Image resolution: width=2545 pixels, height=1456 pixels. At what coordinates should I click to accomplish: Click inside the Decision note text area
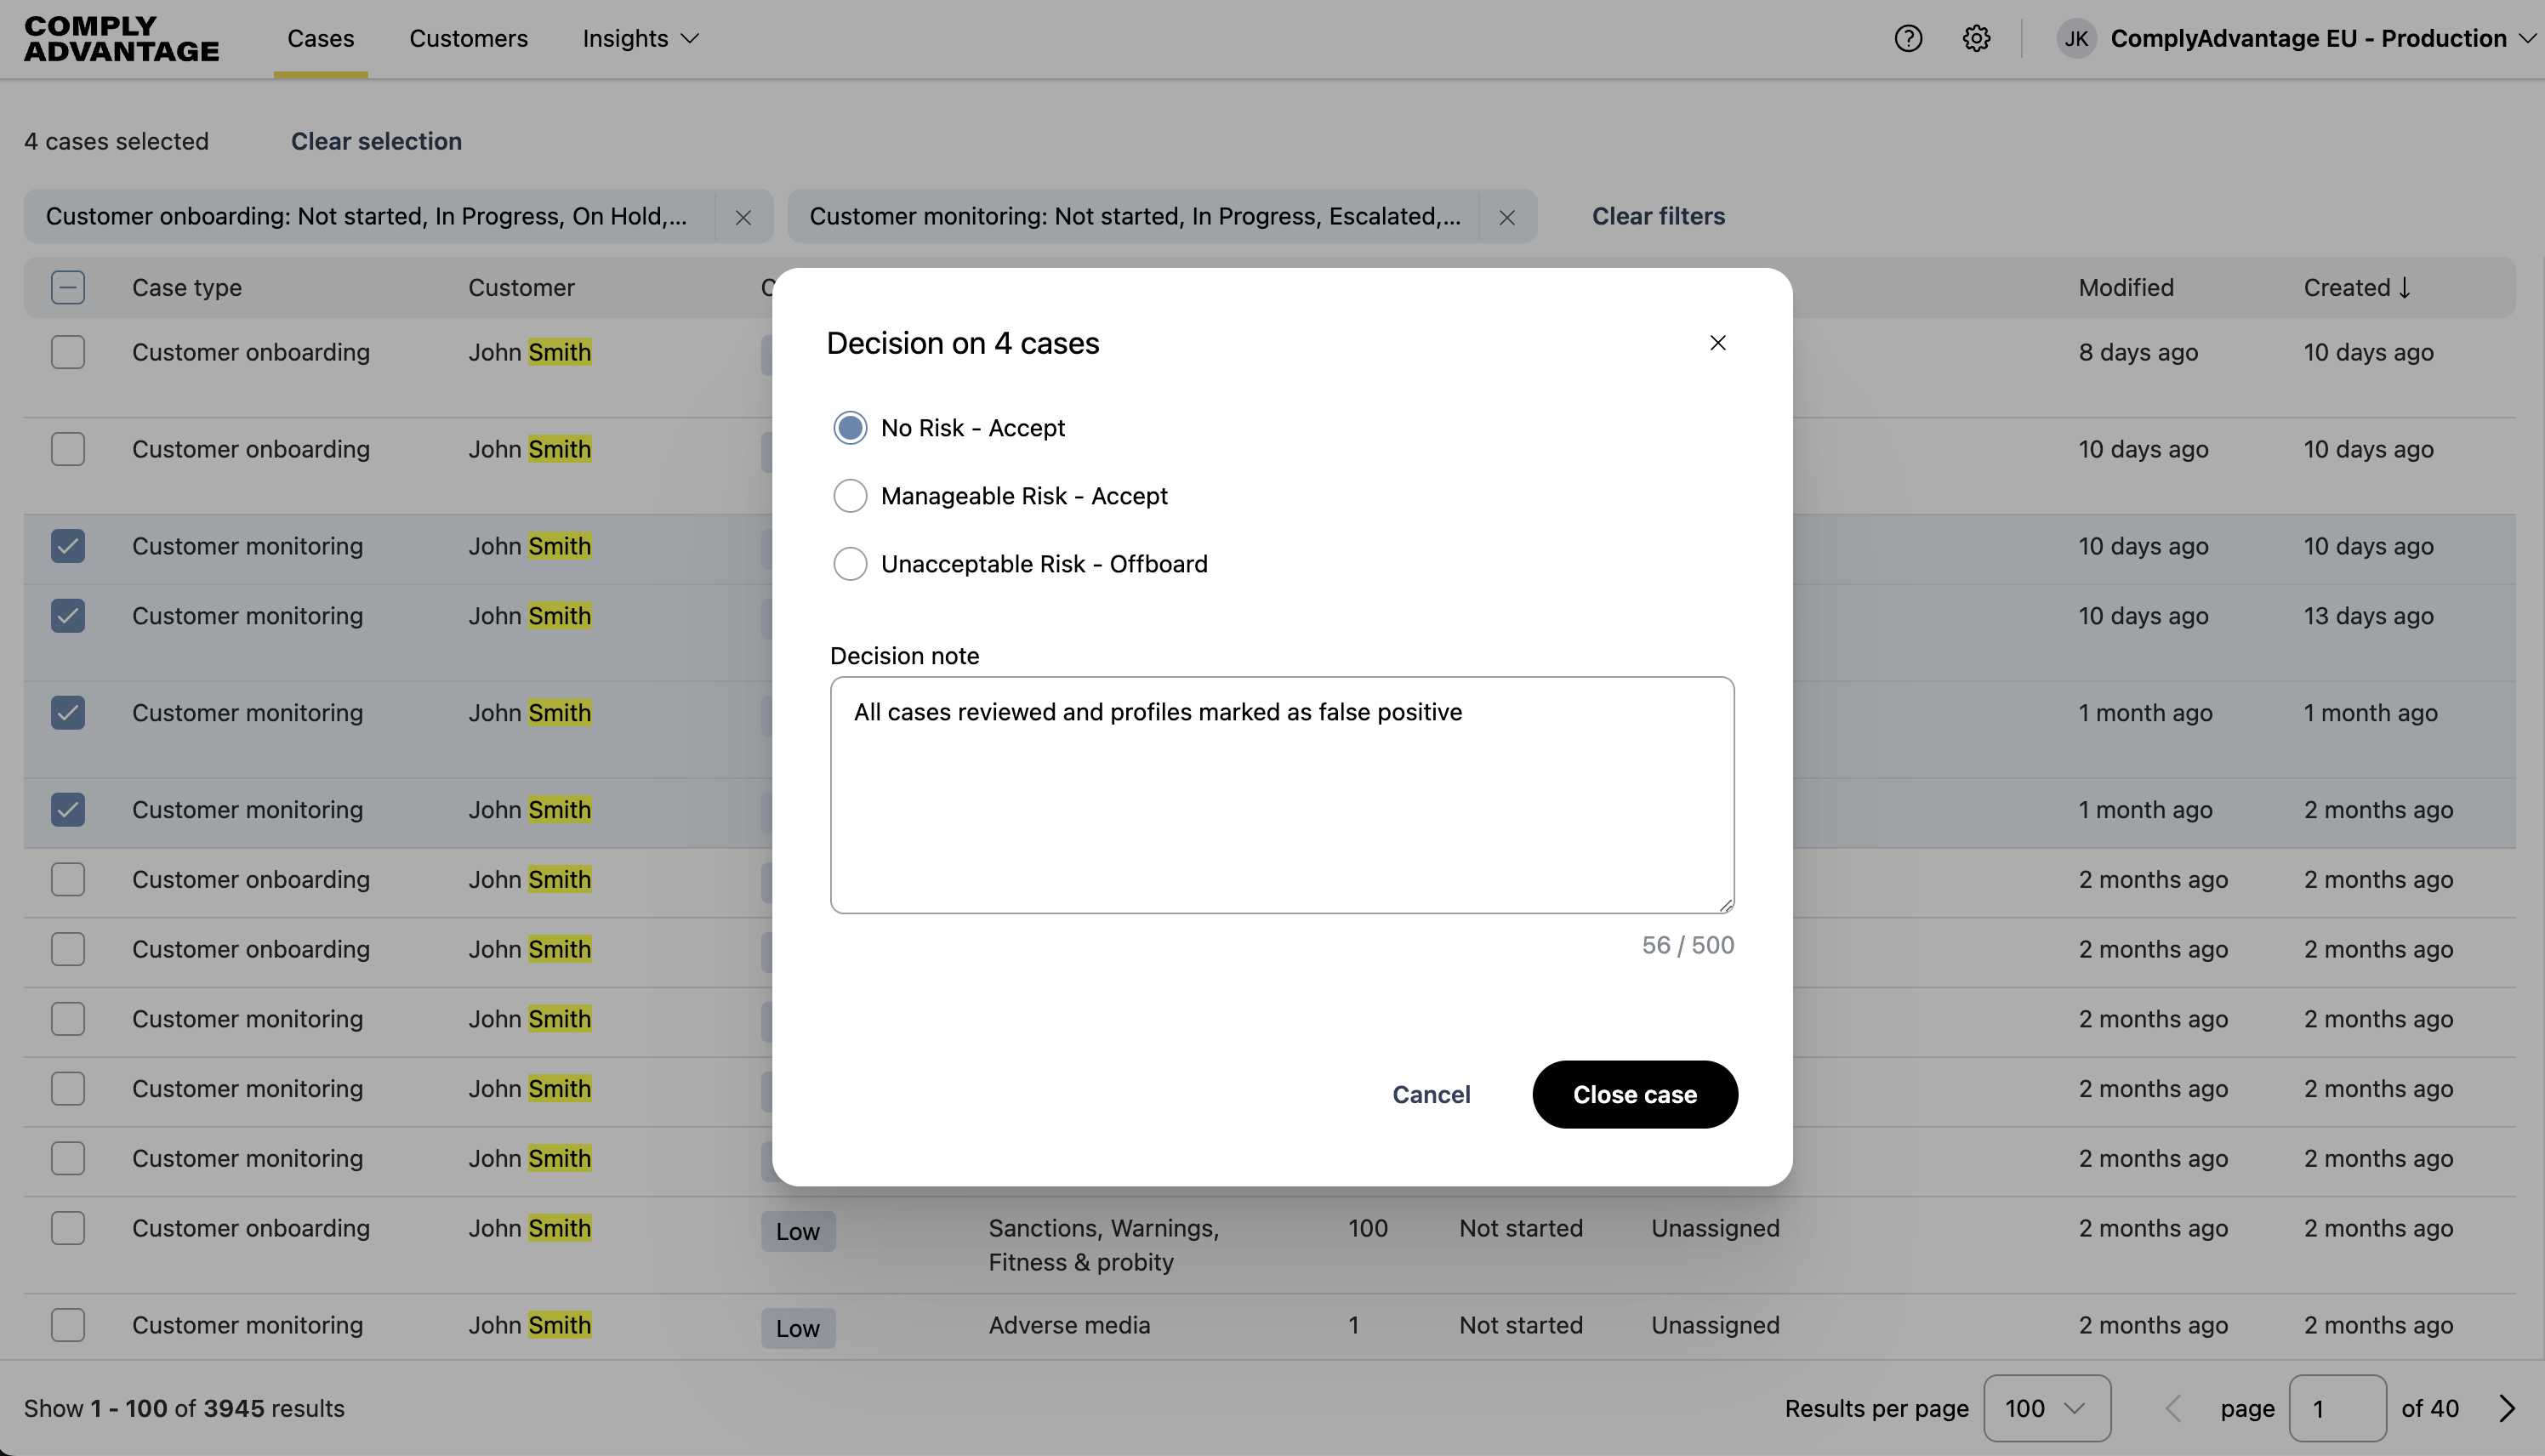tap(1282, 795)
